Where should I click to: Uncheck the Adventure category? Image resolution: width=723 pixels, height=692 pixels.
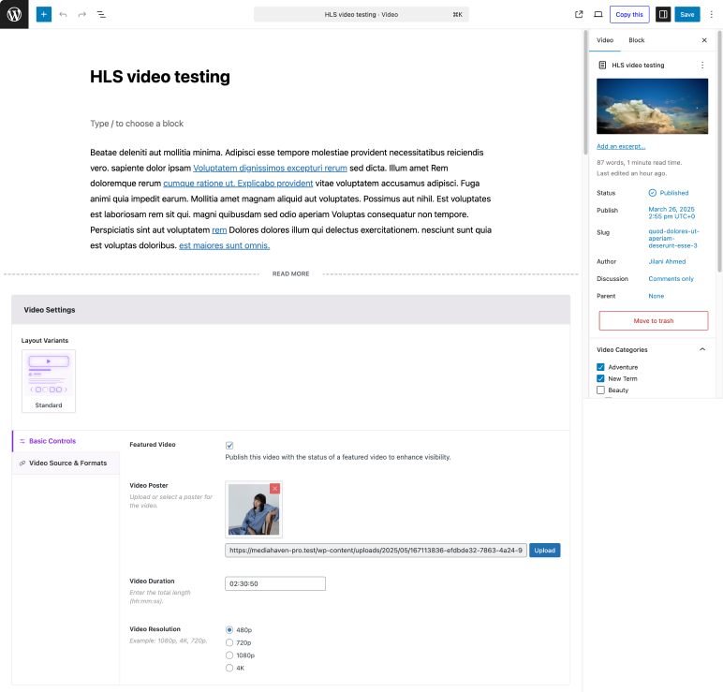[601, 367]
